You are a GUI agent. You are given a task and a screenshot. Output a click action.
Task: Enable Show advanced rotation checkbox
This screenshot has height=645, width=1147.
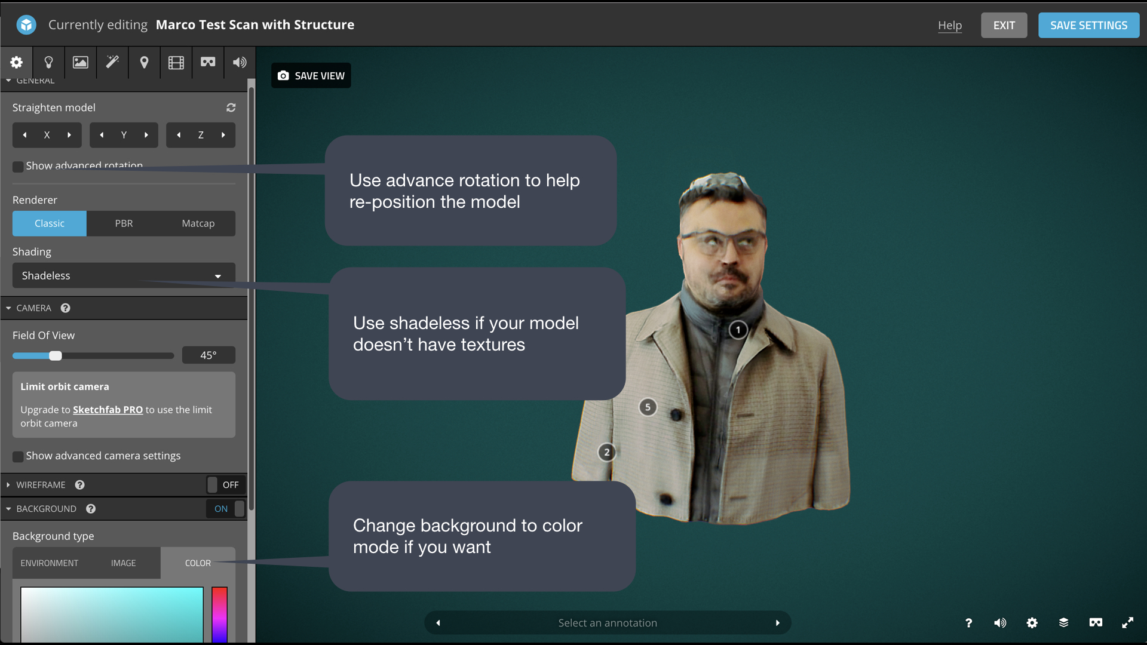[19, 167]
